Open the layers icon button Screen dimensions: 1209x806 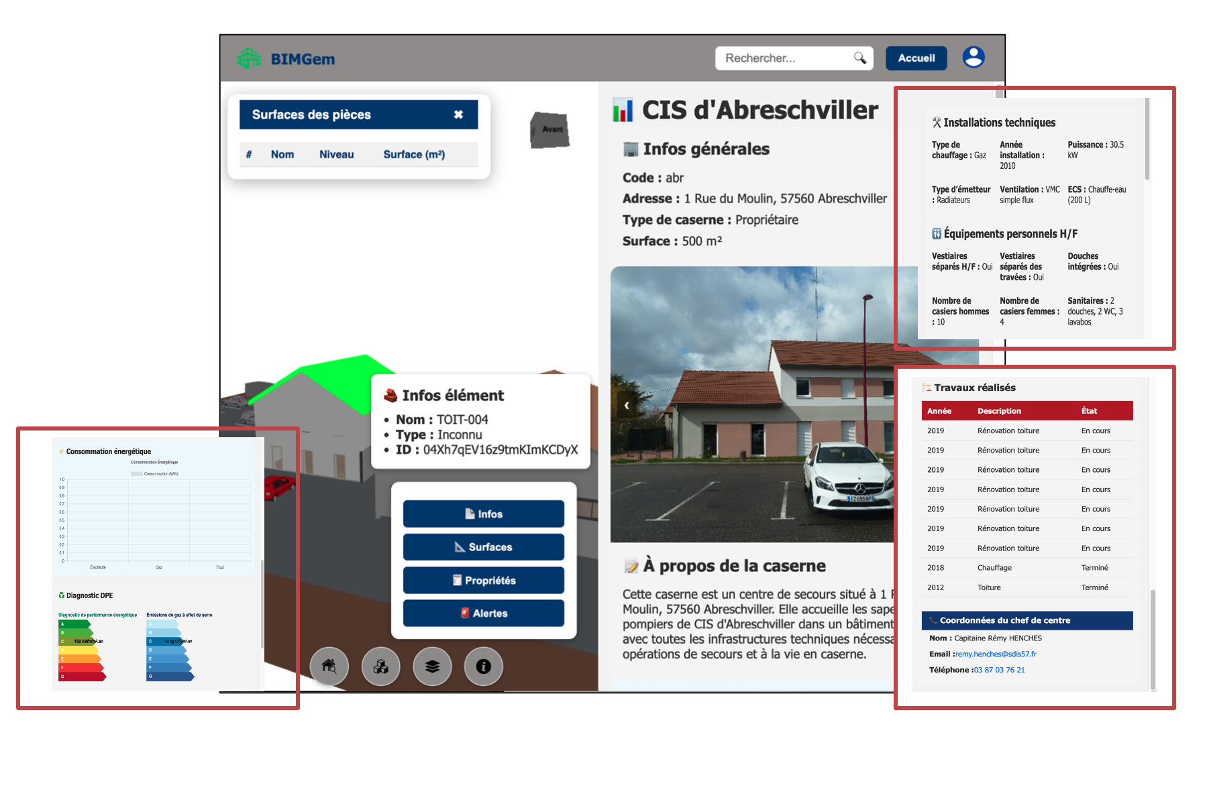432,666
